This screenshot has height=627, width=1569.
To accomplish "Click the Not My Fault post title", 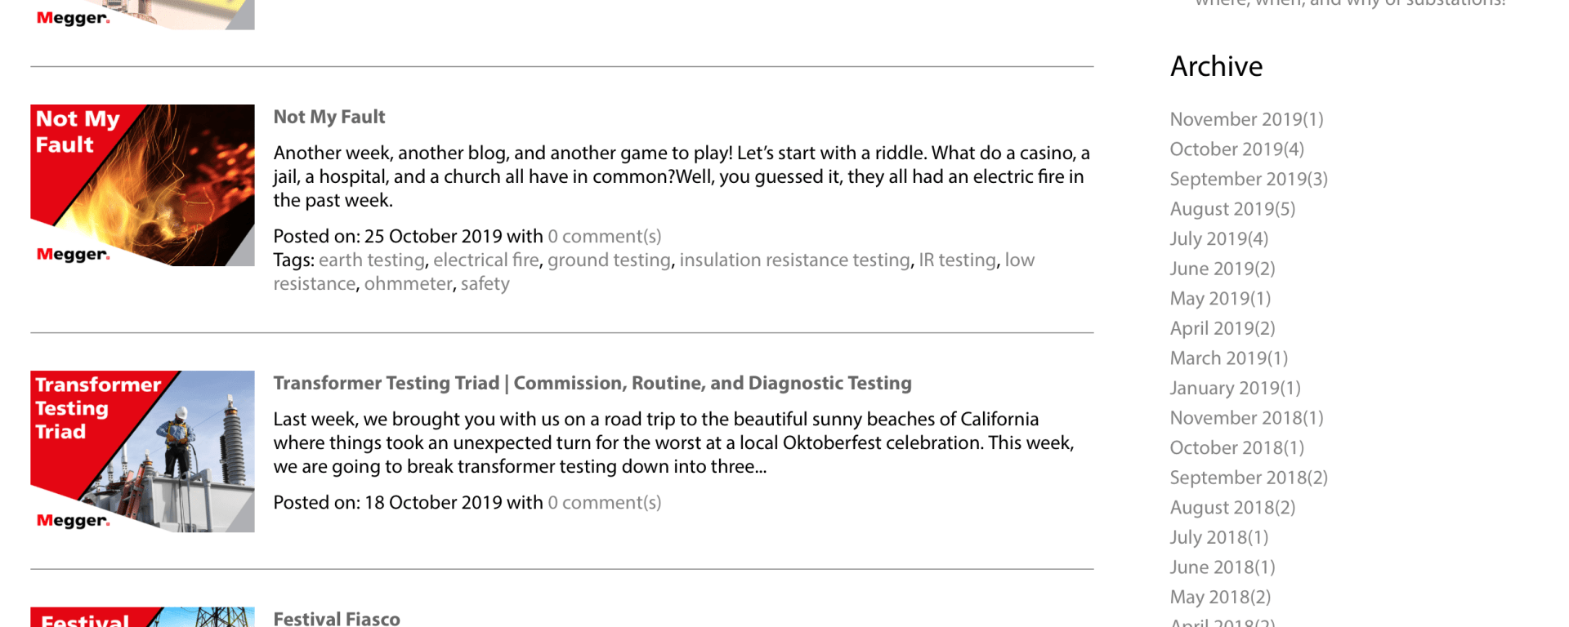I will click(329, 117).
